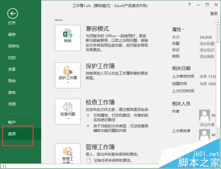Click the 上次打印时间 label

point(183,91)
